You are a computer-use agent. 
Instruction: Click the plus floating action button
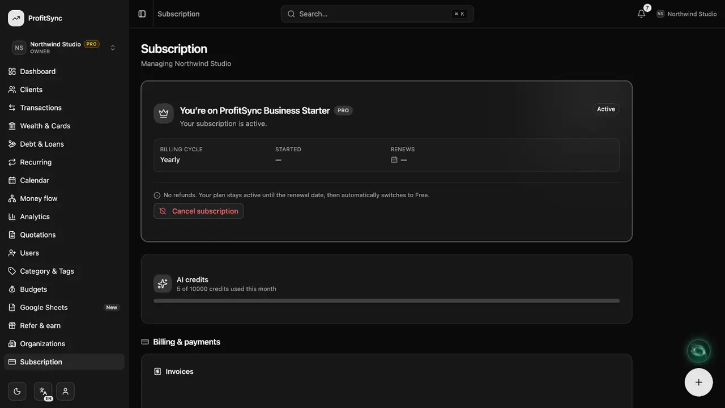coord(698,382)
